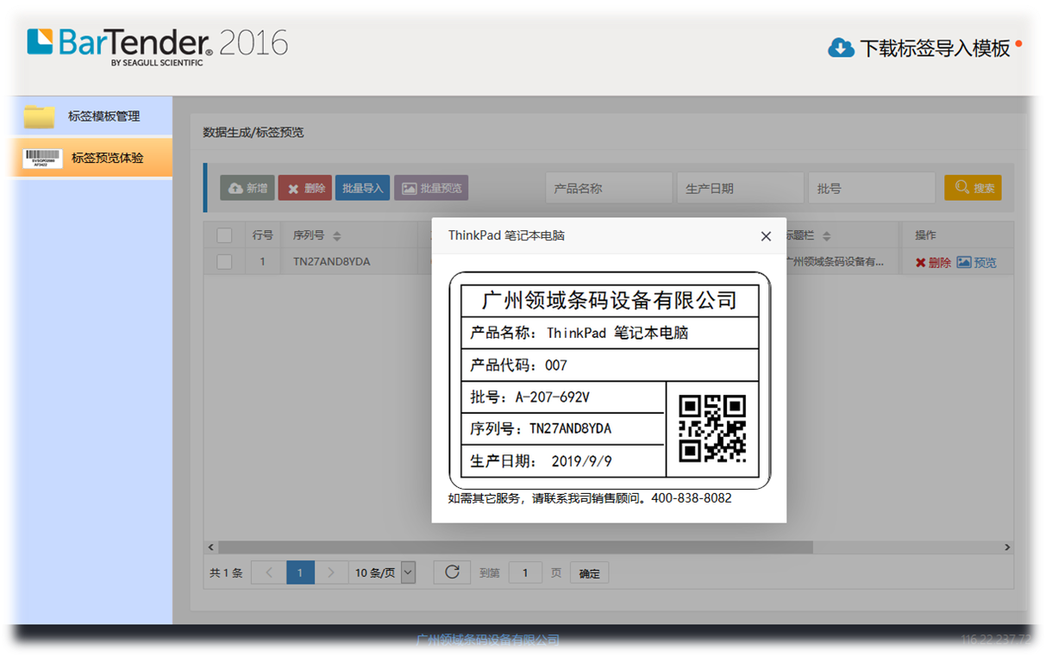Click the folder icon beside 标签模板管理

[x=39, y=116]
